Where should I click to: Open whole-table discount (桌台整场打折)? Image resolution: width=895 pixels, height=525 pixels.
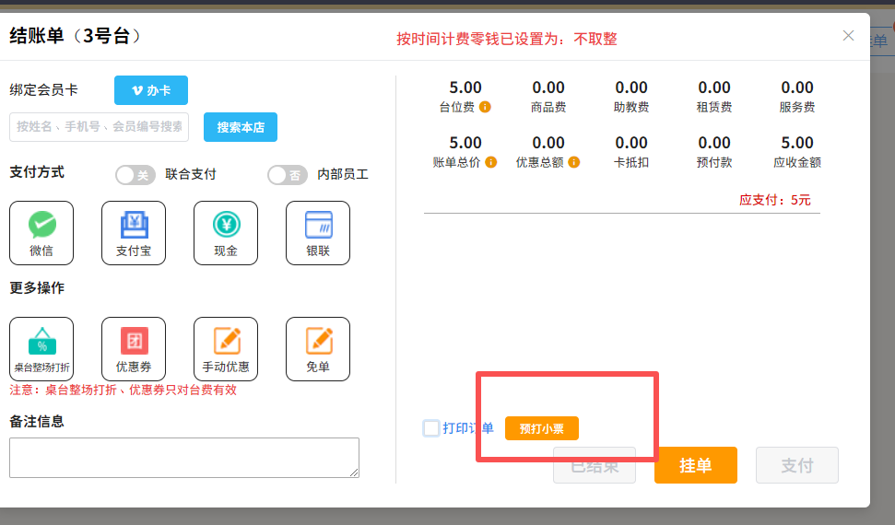coord(41,349)
